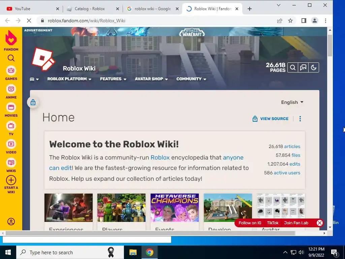Switch to the Catalog - Roblox tab

point(90,9)
